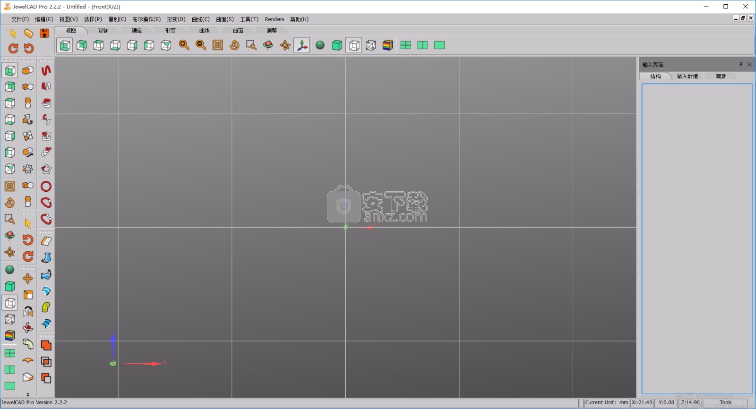Click the green sphere icon in the left toolbar

(10, 270)
